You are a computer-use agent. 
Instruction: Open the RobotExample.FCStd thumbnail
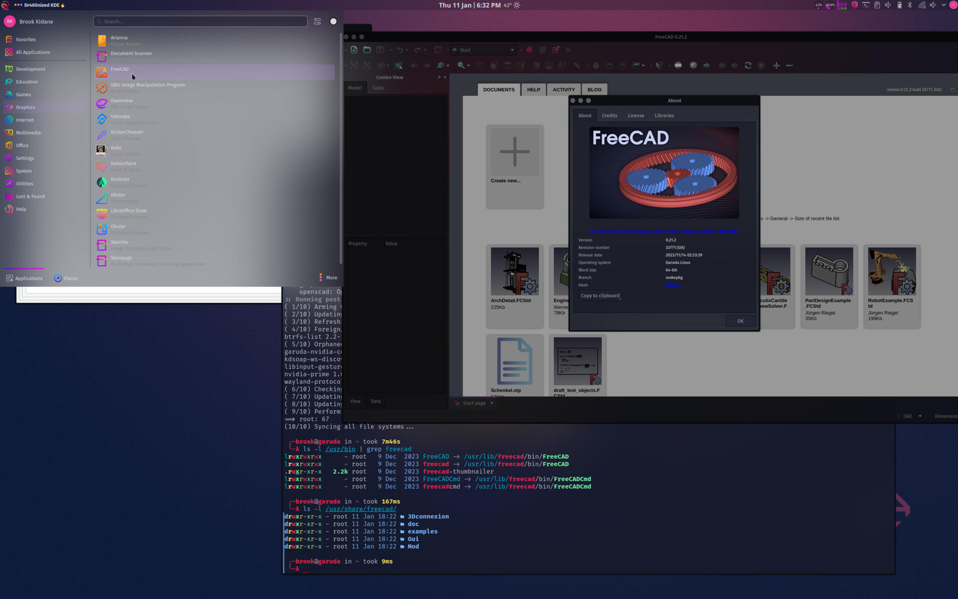[892, 286]
